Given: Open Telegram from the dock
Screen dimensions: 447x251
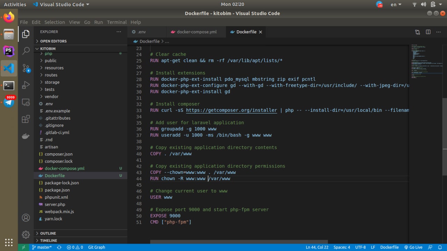Looking at the screenshot, I should tap(9, 102).
